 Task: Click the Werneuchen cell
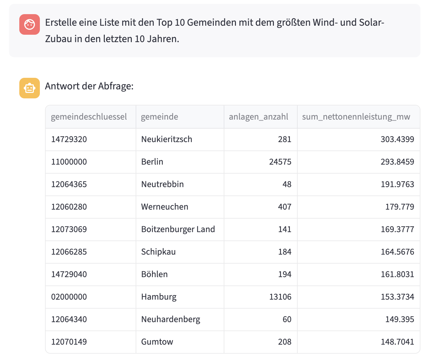click(180, 207)
